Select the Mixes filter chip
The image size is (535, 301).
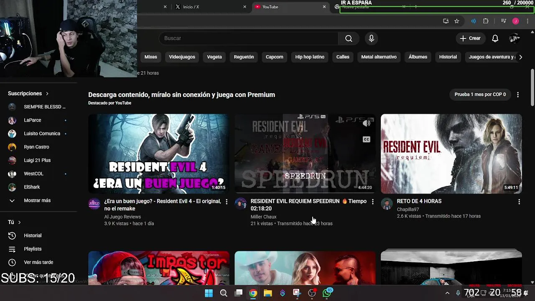pos(150,57)
